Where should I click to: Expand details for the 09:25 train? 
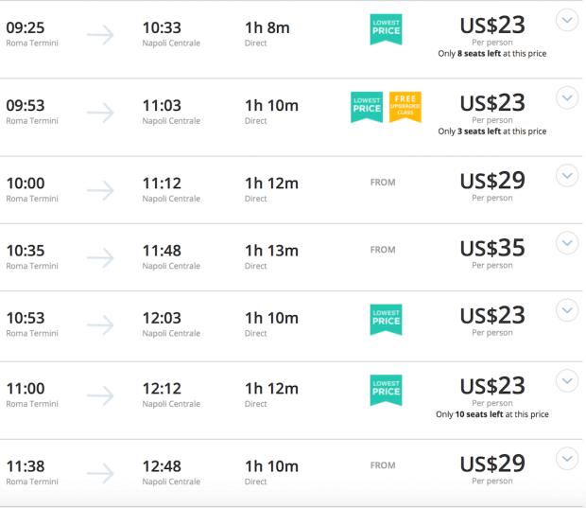click(x=567, y=20)
